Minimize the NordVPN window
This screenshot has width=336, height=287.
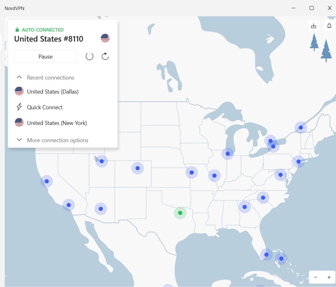click(x=294, y=8)
